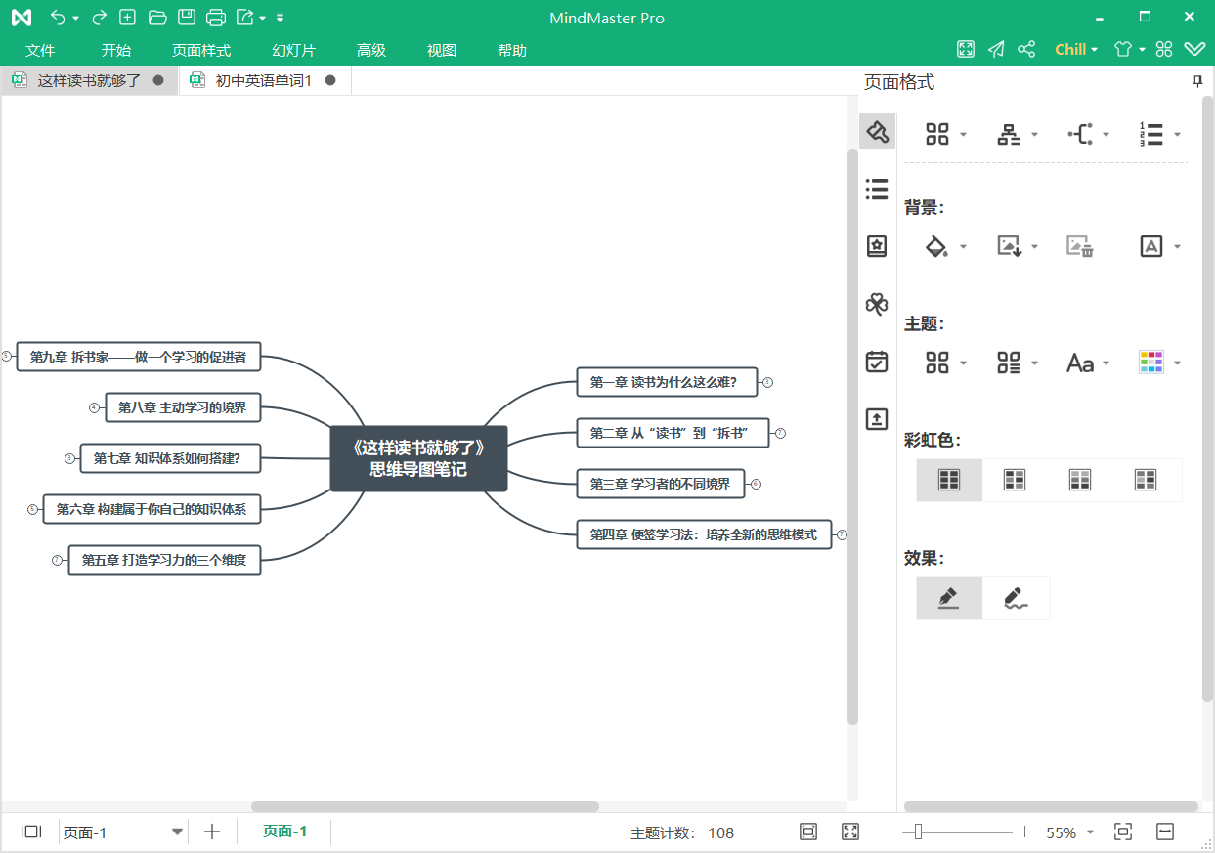Collapse 第一章 读书为什么这么难 branch
1215x853 pixels.
pyautogui.click(x=767, y=383)
